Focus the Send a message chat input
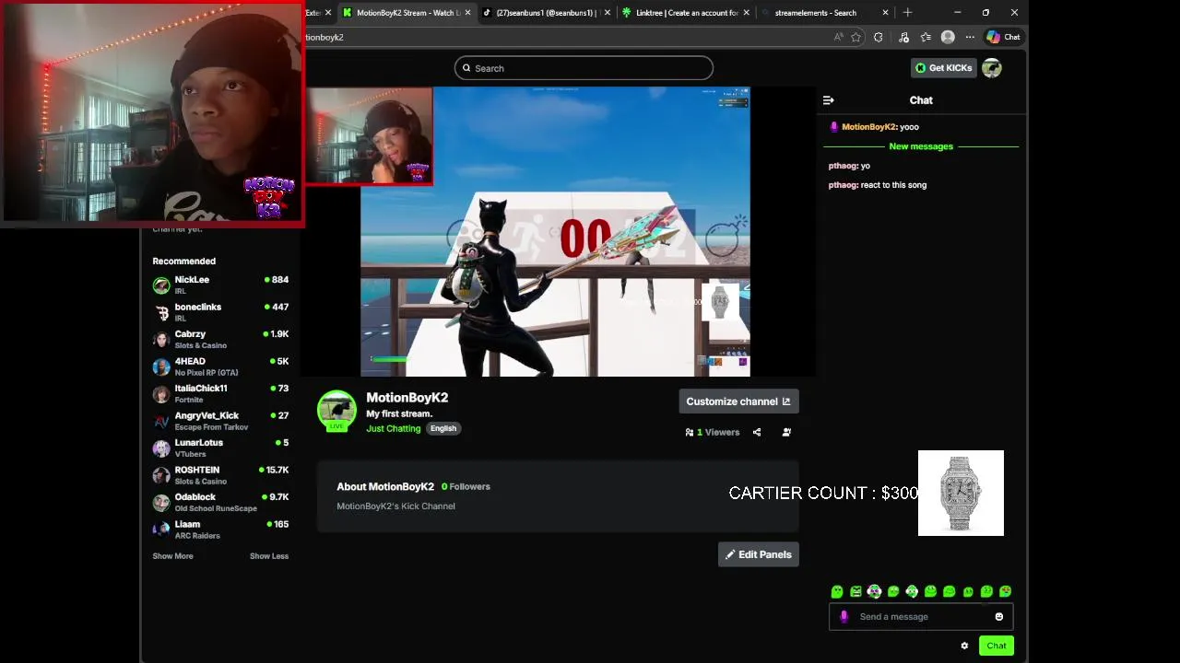 coord(922,617)
